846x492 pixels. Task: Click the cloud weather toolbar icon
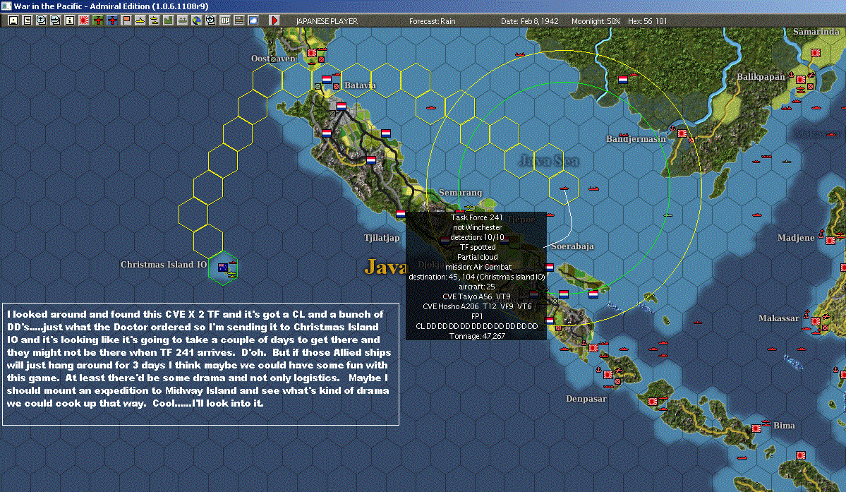pyautogui.click(x=253, y=20)
